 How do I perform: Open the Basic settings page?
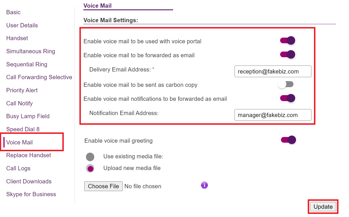13,12
